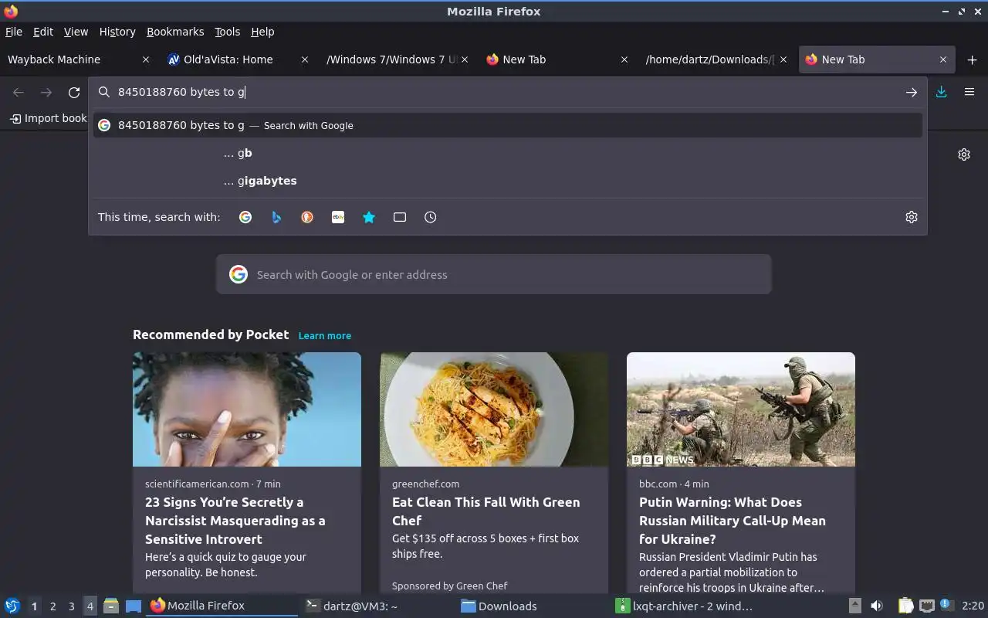Open '23 Signs You're Secretly a Narcissist' headline
The width and height of the screenshot is (988, 618).
[235, 521]
